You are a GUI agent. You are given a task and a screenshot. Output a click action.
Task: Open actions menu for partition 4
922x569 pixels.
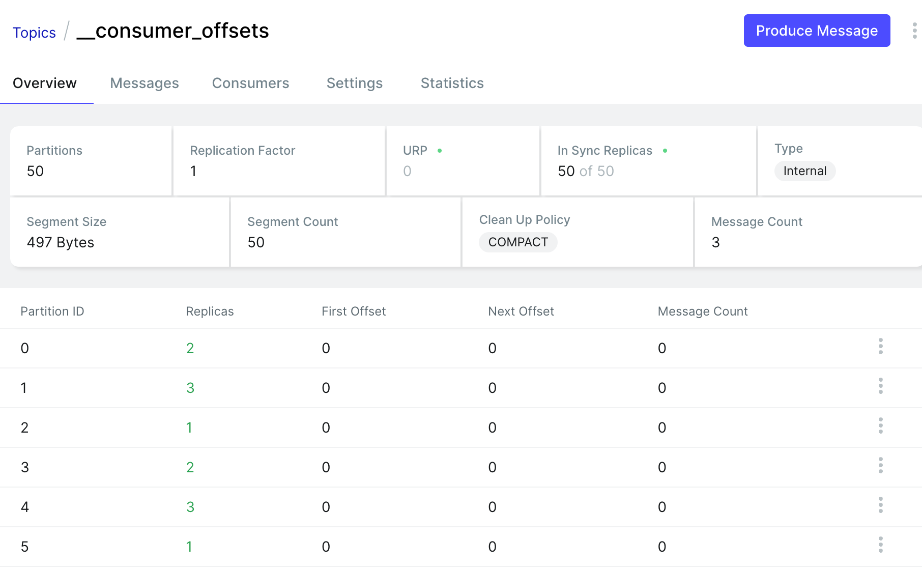pos(880,505)
